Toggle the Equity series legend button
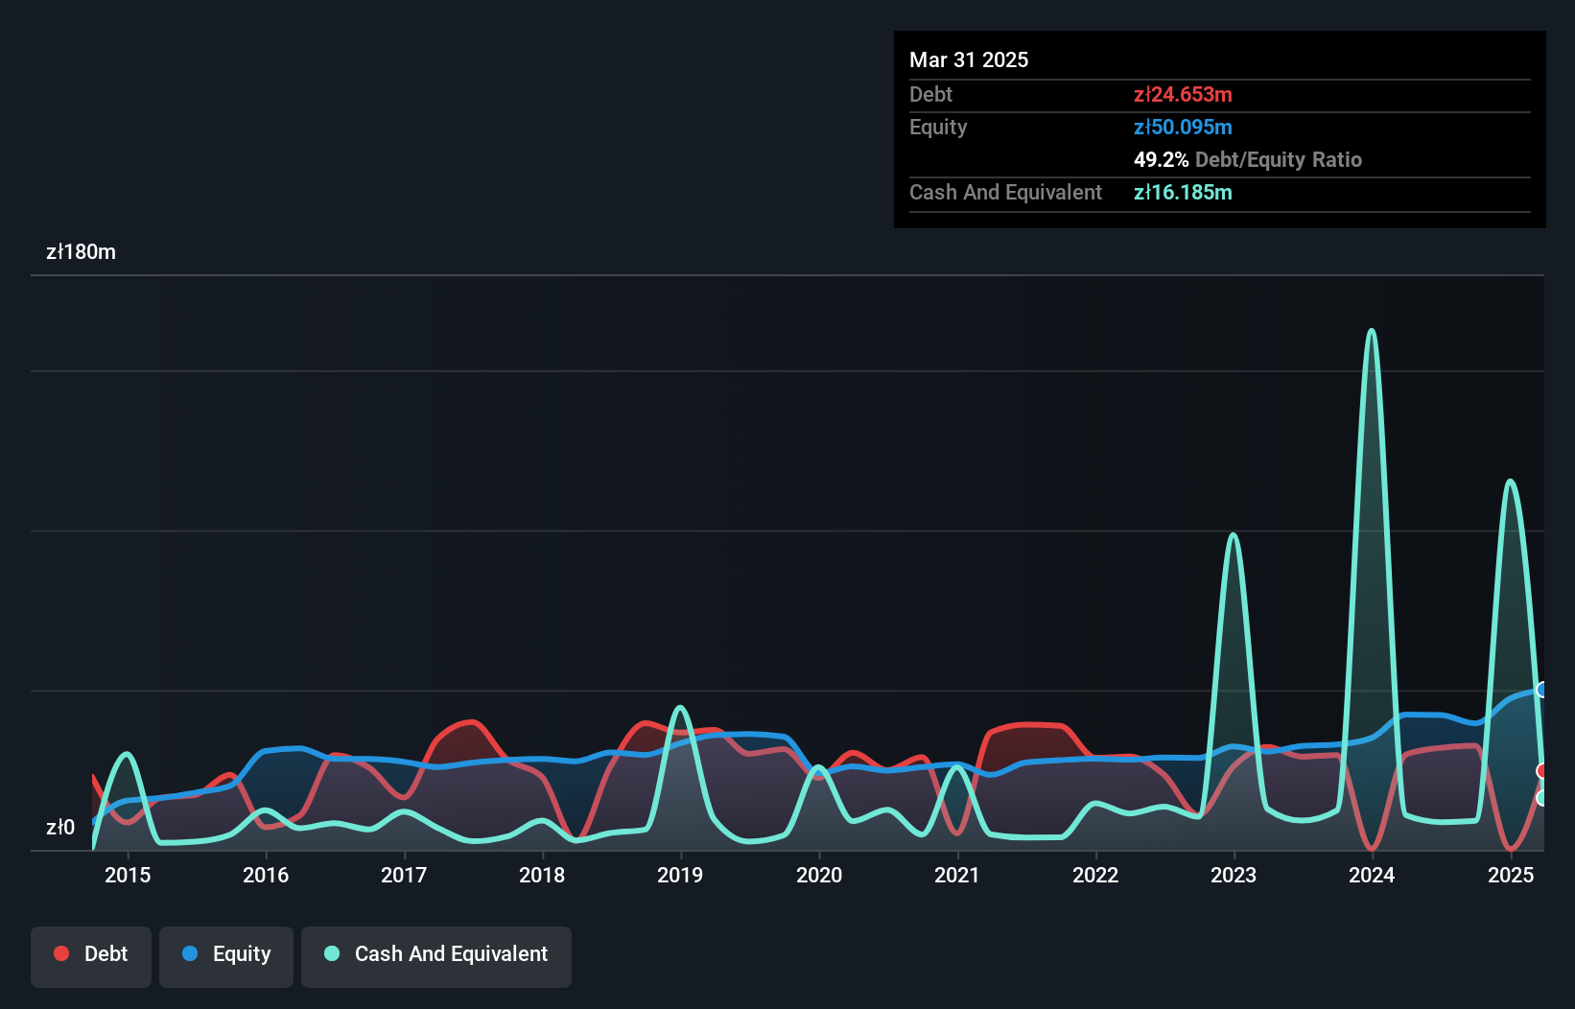1575x1009 pixels. (x=226, y=956)
